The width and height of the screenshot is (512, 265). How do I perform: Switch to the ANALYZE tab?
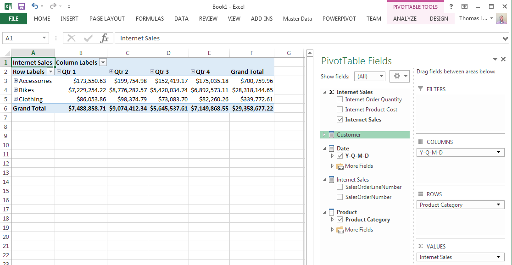(x=405, y=19)
